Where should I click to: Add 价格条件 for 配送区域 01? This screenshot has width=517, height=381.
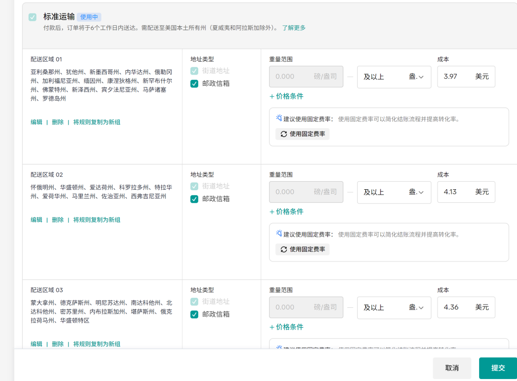coord(286,97)
